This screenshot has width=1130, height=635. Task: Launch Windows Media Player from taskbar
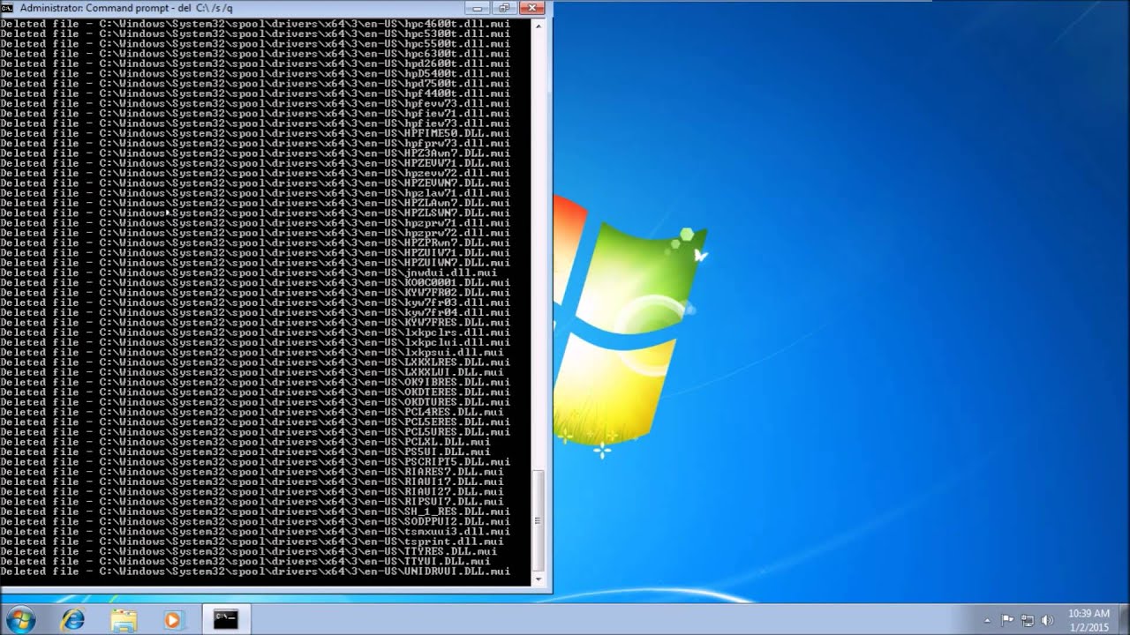click(x=172, y=619)
